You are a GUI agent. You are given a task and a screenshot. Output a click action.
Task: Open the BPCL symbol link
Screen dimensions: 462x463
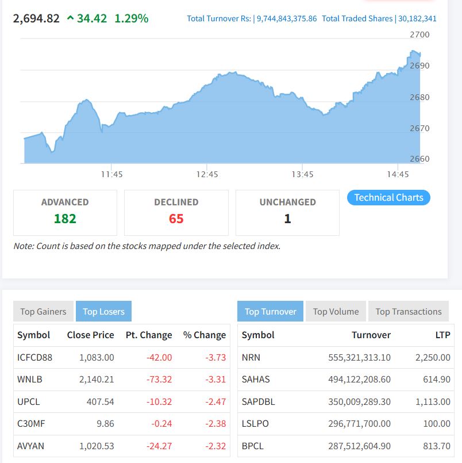tap(253, 446)
